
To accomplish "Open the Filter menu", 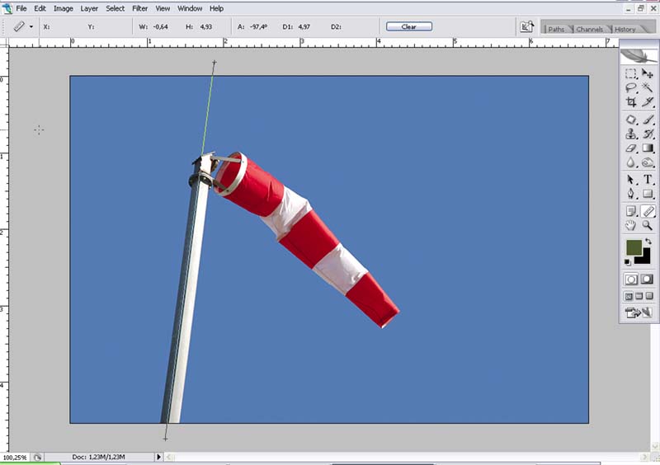I will pos(140,8).
